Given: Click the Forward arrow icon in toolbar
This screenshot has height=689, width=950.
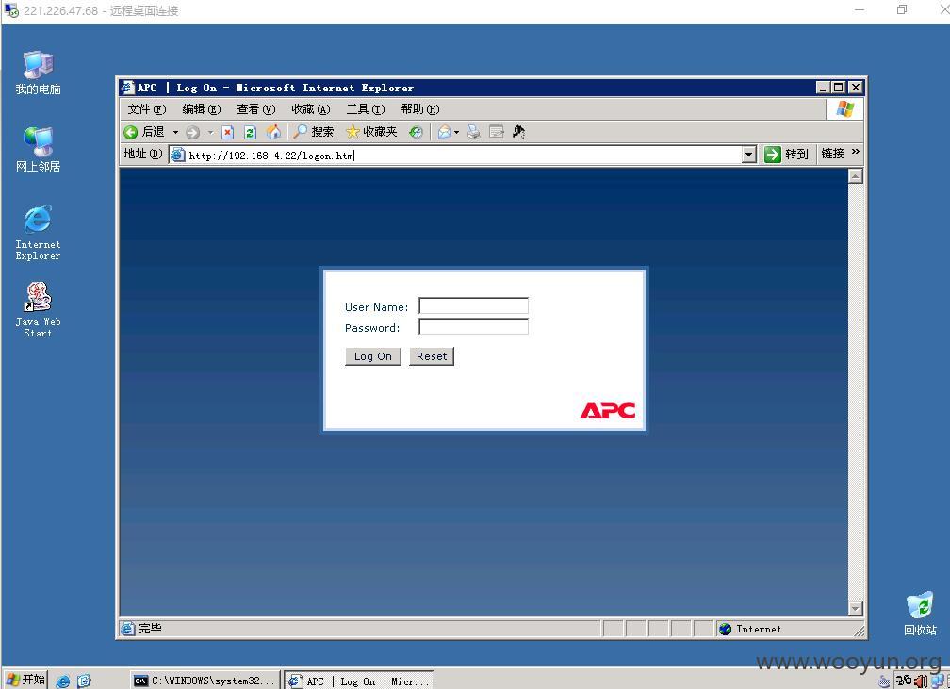Looking at the screenshot, I should click(x=192, y=132).
